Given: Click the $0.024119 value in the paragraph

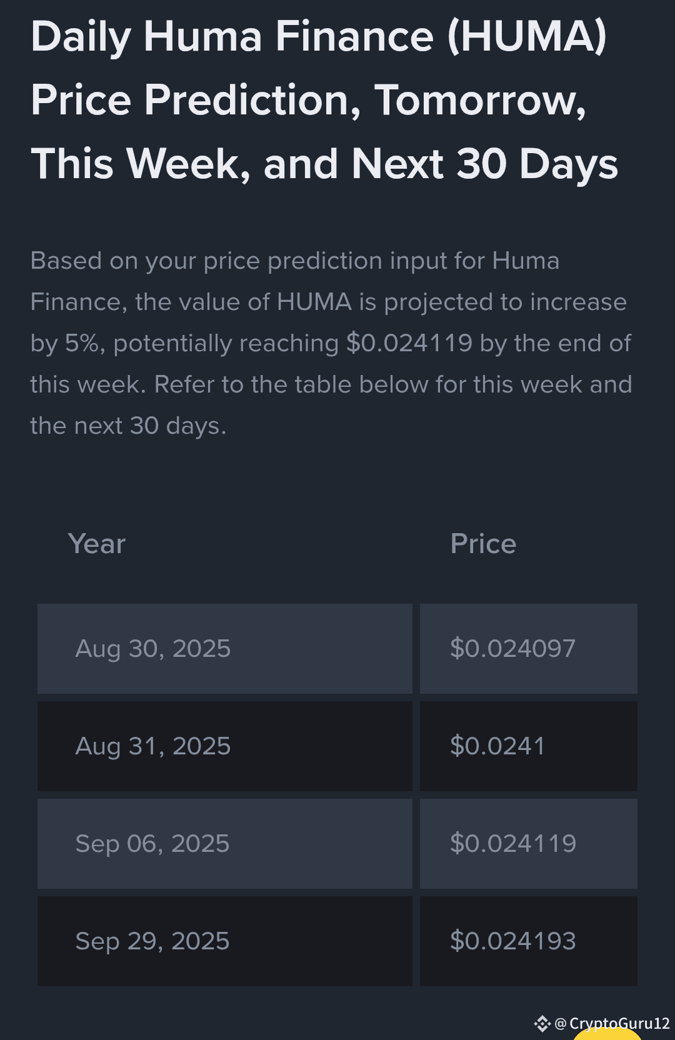Looking at the screenshot, I should click(x=409, y=343).
